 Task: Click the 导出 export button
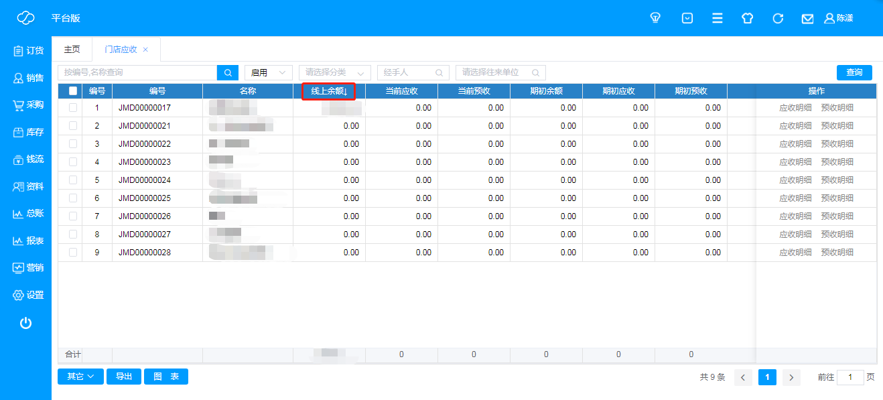[x=124, y=377]
